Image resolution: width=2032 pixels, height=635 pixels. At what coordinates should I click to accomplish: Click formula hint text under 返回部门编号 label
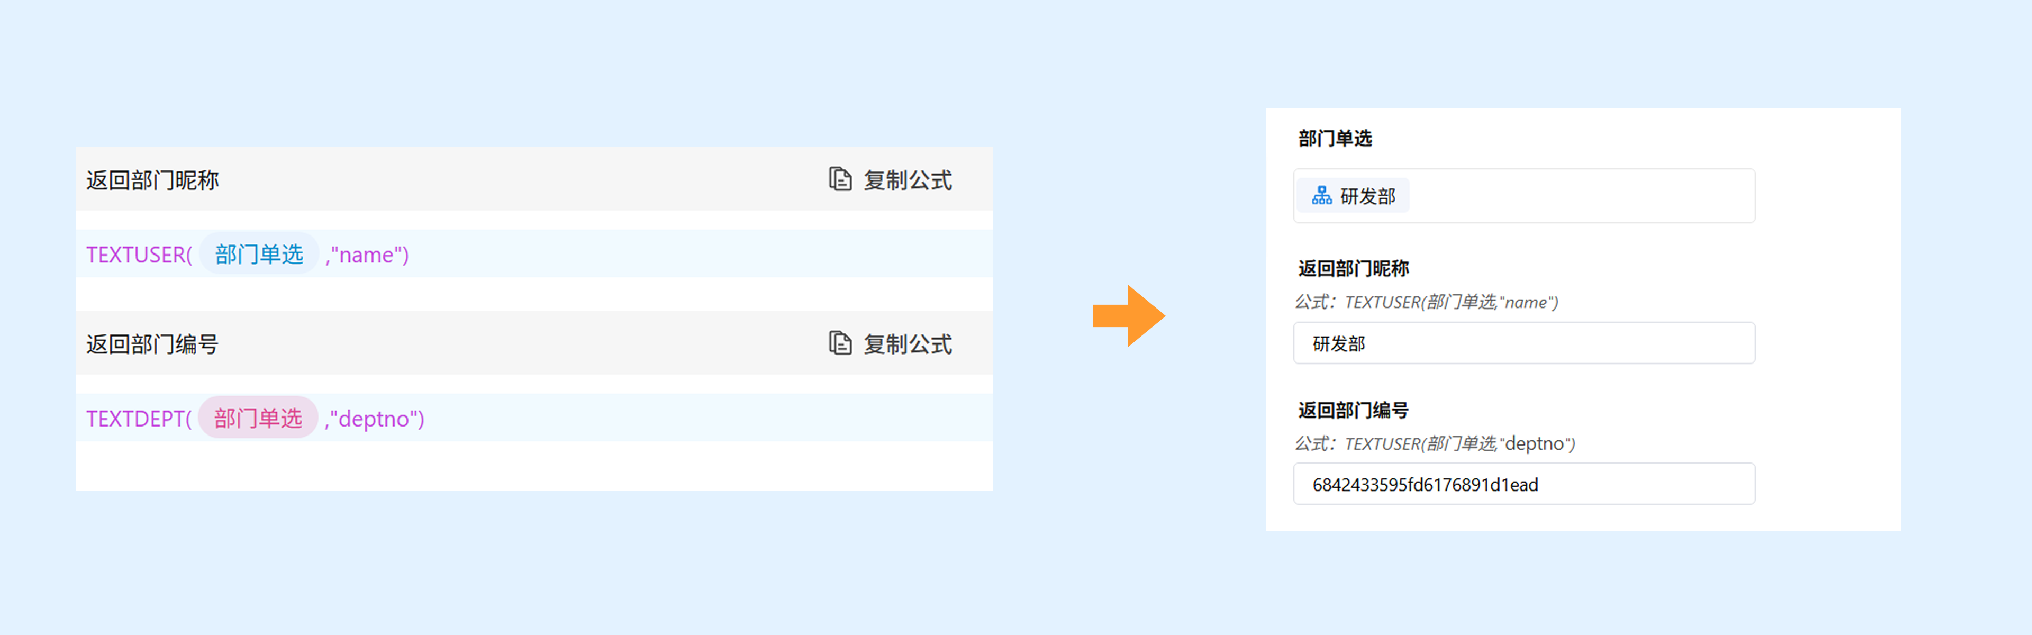pos(1434,444)
